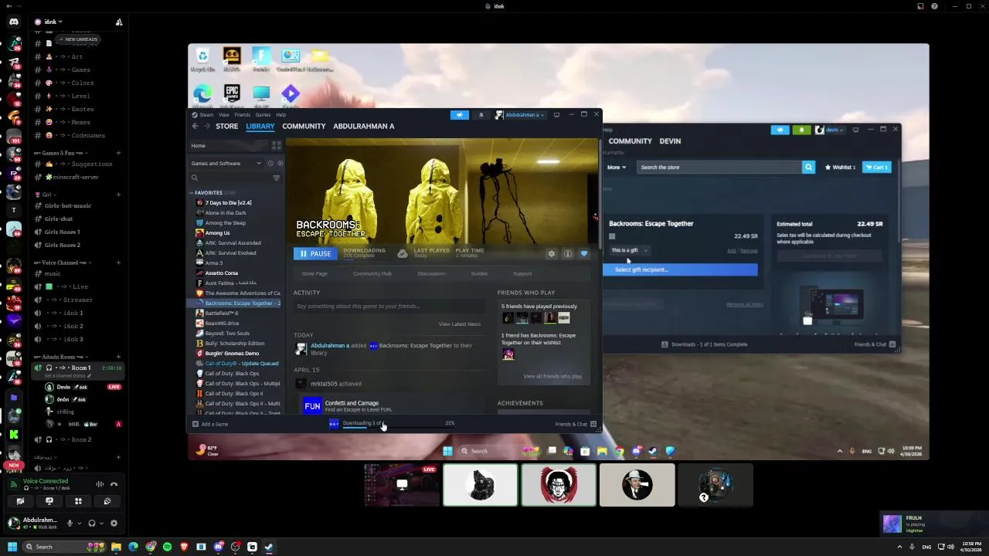Open devin account dropdown in rear Steam

tap(831, 130)
